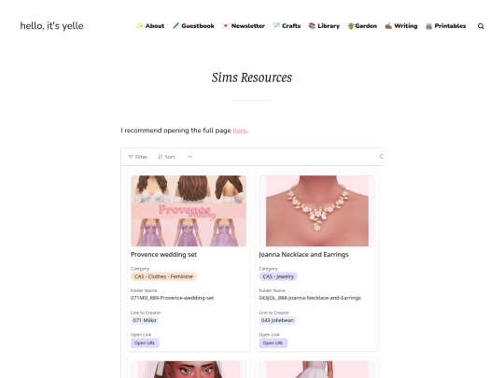Click the '043 Joliebean' creator link

(277, 320)
